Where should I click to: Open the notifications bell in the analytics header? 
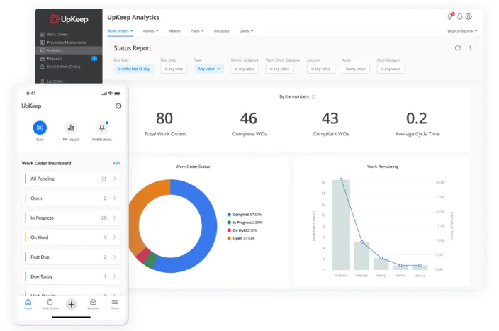tap(459, 16)
